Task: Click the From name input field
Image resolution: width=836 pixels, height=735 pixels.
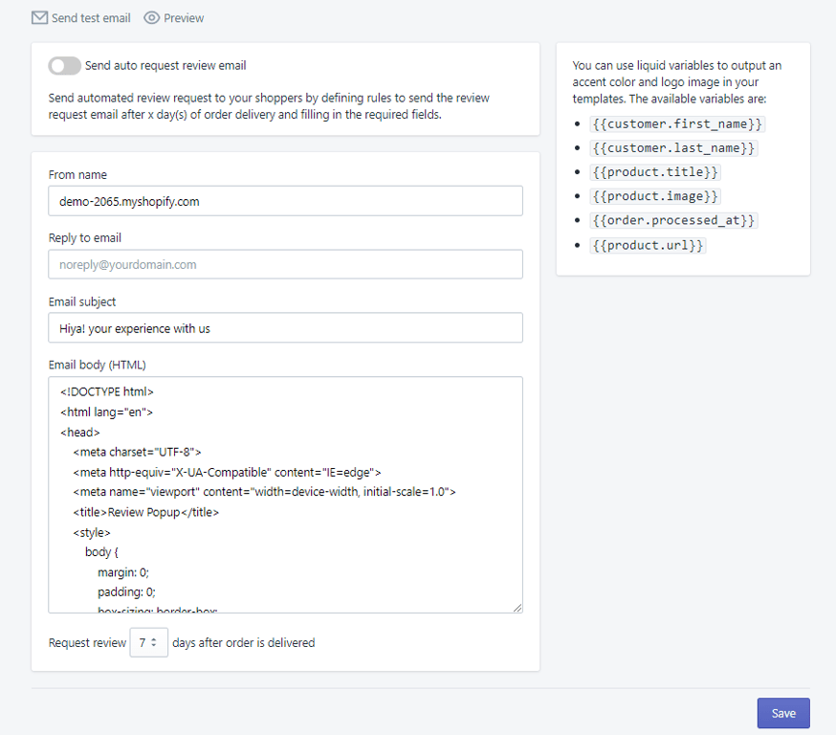Action: point(285,201)
